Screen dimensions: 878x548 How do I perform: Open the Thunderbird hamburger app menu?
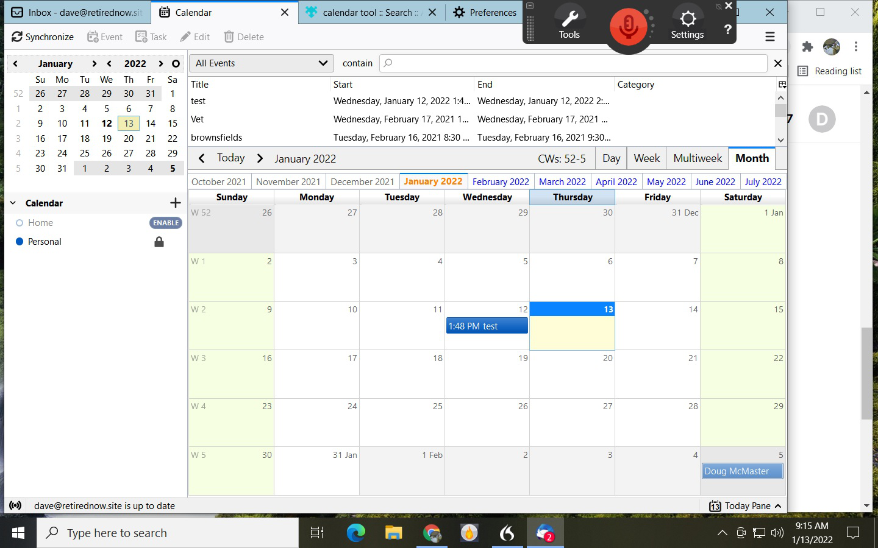770,37
